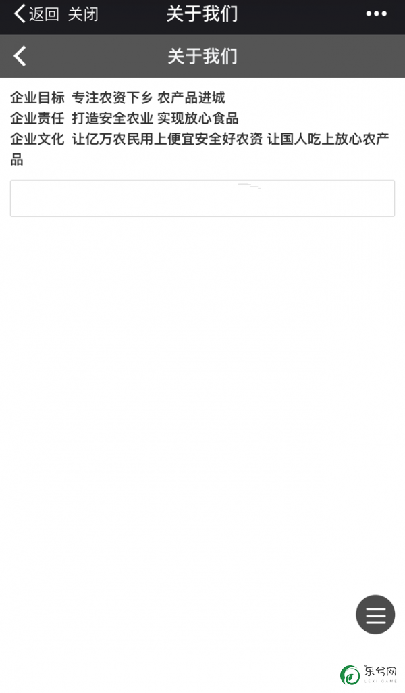The height and width of the screenshot is (693, 405).
Task: Go back using gray header arrow
Action: (x=20, y=56)
